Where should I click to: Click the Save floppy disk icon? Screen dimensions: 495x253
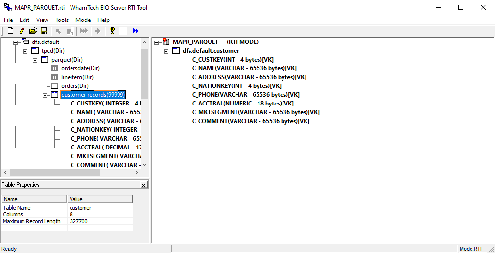(44, 31)
